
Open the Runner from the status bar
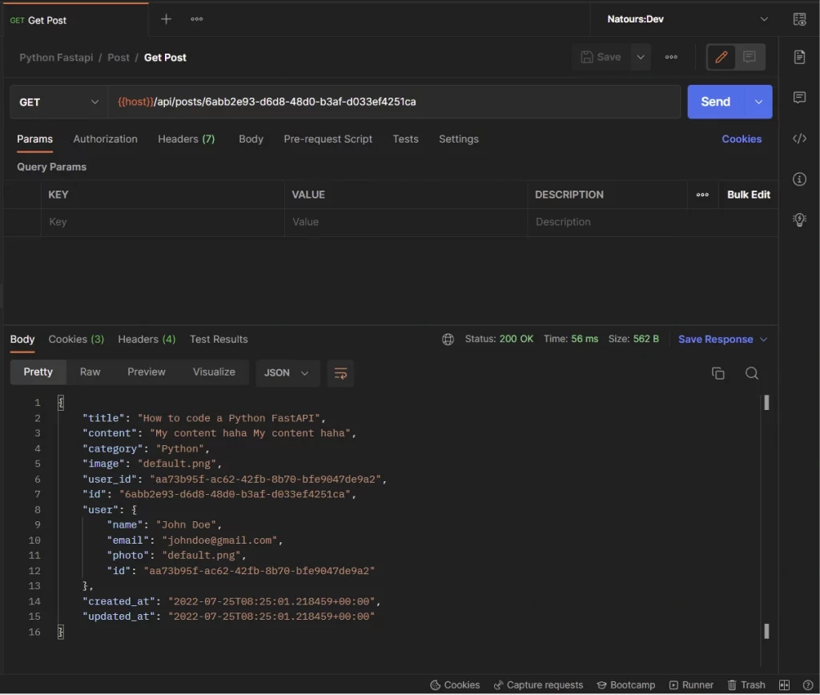click(690, 685)
